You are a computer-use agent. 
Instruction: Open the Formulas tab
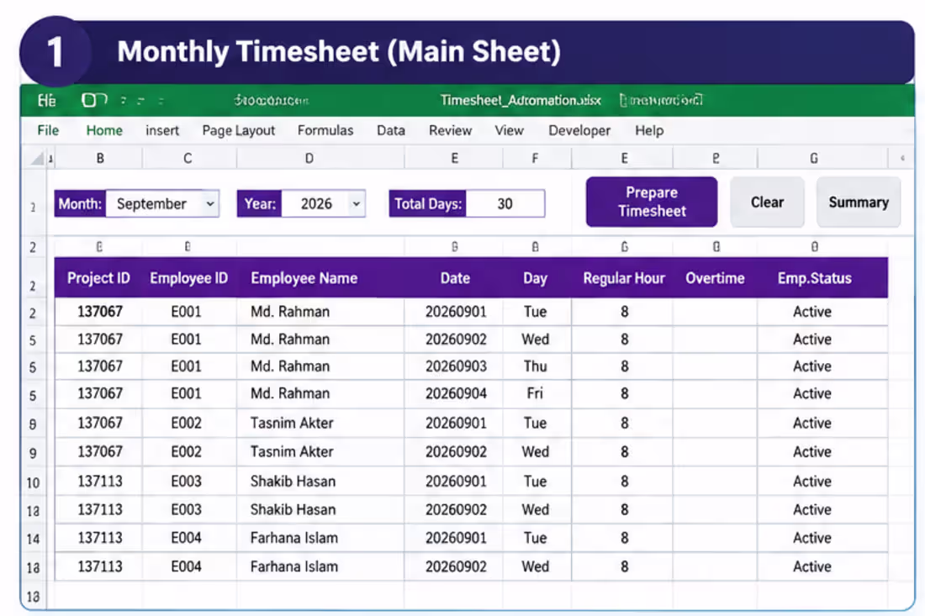point(325,130)
